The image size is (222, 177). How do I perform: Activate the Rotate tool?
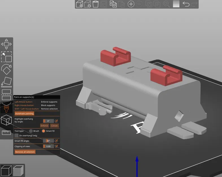(x=6, y=69)
